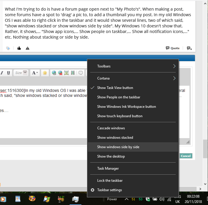This screenshot has height=205, width=208.
Task: Open Task Manager from context menu
Action: coord(133,168)
